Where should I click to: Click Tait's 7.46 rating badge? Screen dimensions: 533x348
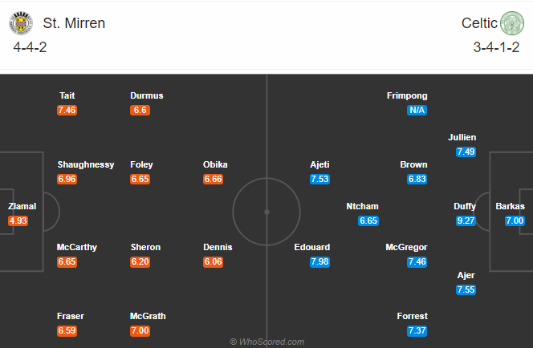67,110
